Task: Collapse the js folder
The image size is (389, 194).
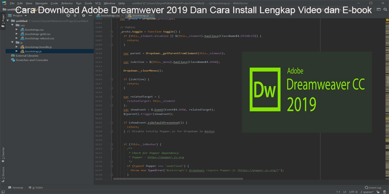Action: tap(12, 43)
